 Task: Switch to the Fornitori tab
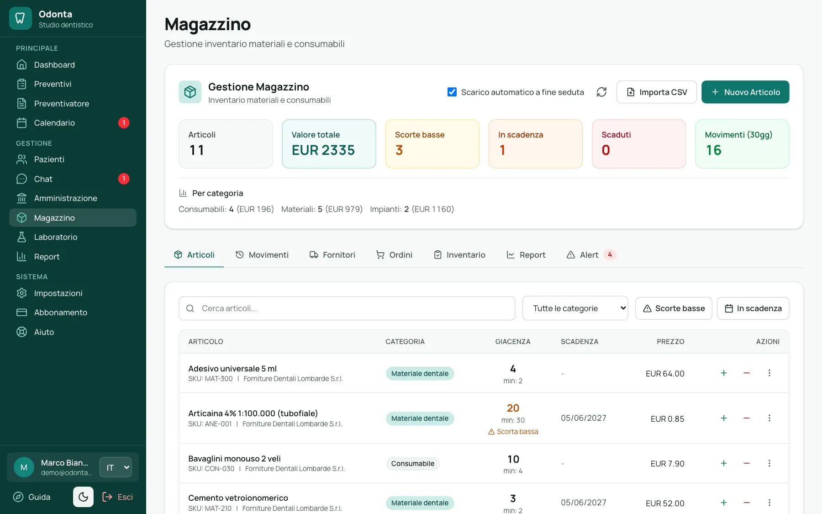pyautogui.click(x=332, y=255)
